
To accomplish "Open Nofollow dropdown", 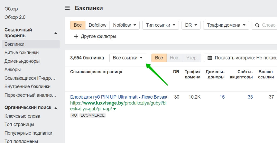I will tap(124, 25).
